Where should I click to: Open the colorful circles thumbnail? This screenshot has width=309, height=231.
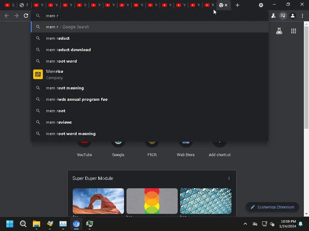(x=152, y=201)
